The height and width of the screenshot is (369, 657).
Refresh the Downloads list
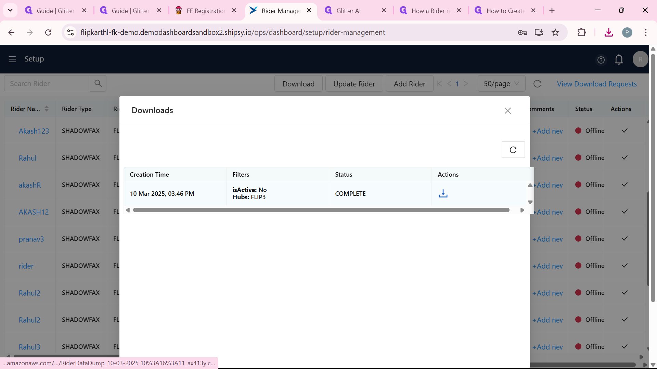[x=513, y=150]
